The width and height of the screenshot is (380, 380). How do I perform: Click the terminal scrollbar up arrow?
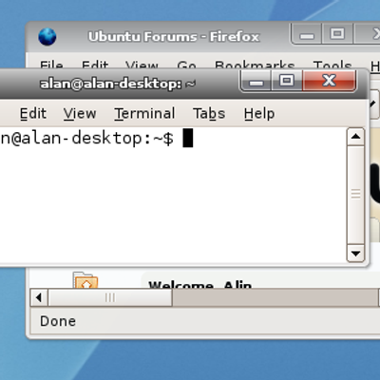tap(355, 137)
